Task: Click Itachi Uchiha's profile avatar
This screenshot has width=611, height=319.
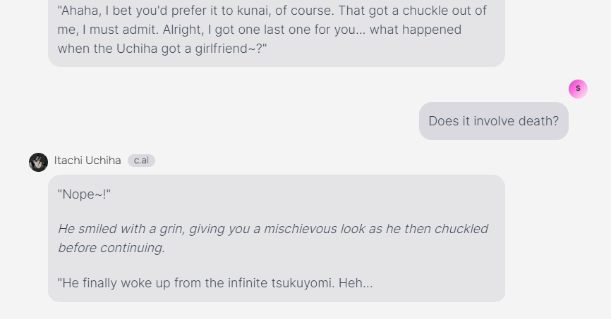Action: [x=38, y=162]
